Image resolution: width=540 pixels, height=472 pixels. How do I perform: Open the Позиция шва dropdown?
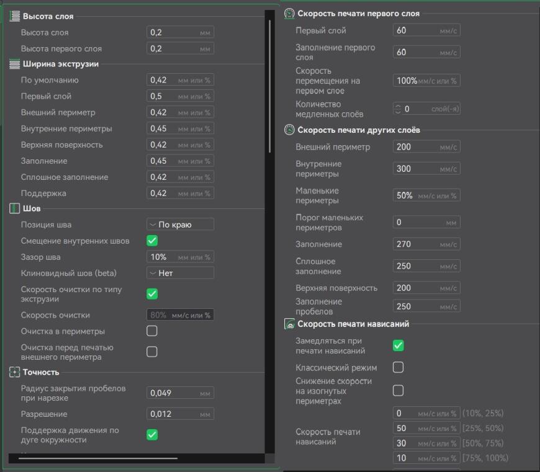point(180,225)
